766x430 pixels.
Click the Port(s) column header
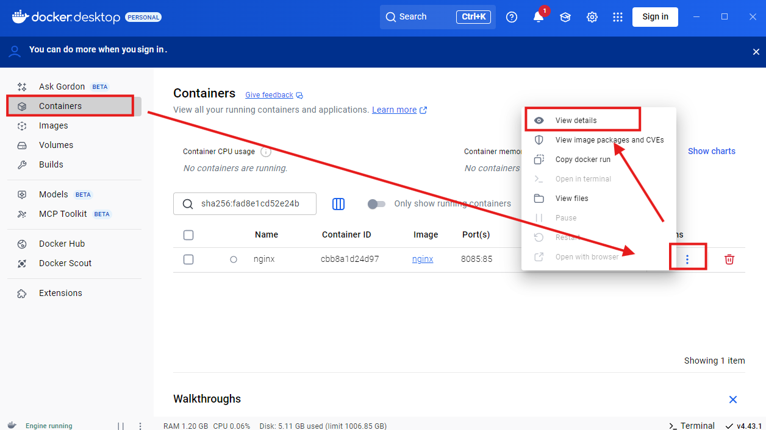476,234
